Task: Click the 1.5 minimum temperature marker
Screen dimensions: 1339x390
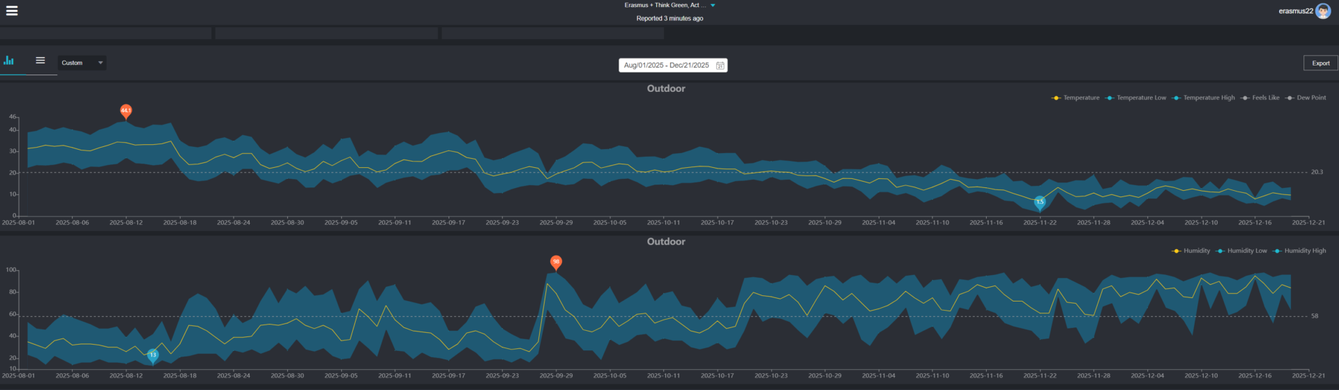Action: (1039, 202)
